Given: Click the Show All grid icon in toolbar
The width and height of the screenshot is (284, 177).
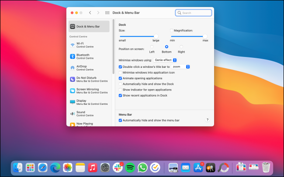Looking at the screenshot, I should [x=107, y=13].
